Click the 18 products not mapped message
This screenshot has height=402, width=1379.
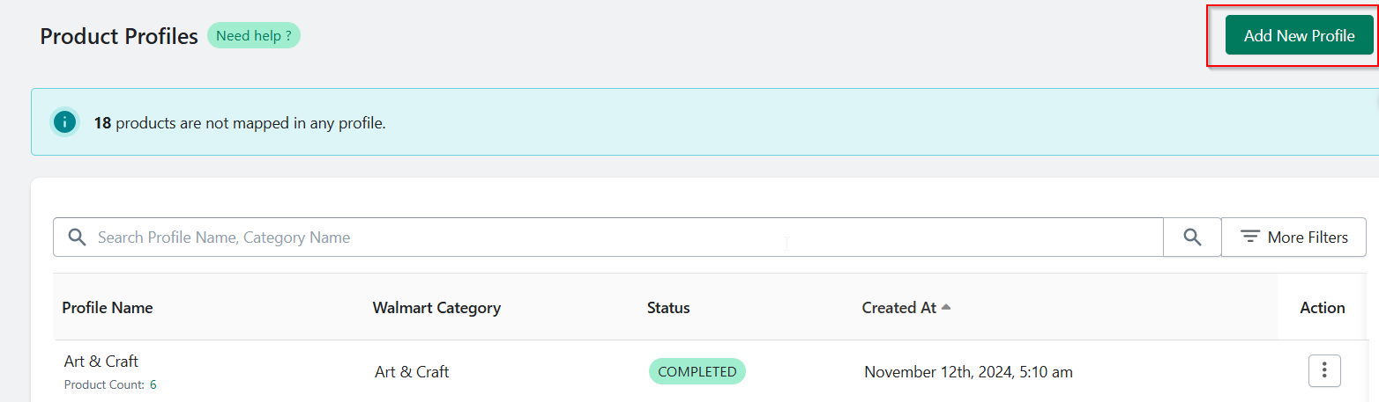(x=240, y=123)
